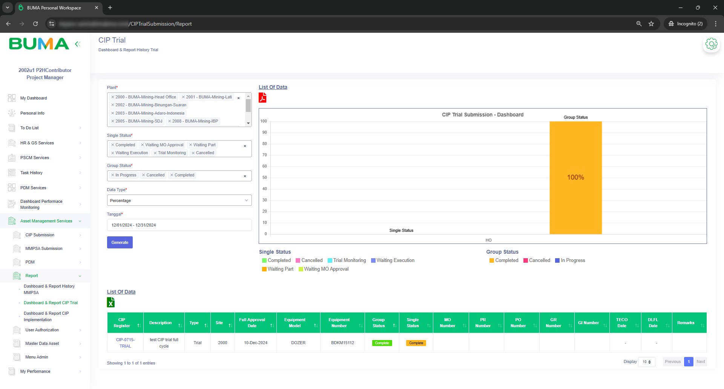This screenshot has height=389, width=724.
Task: Bookmark this page with star icon
Action: pyautogui.click(x=651, y=24)
